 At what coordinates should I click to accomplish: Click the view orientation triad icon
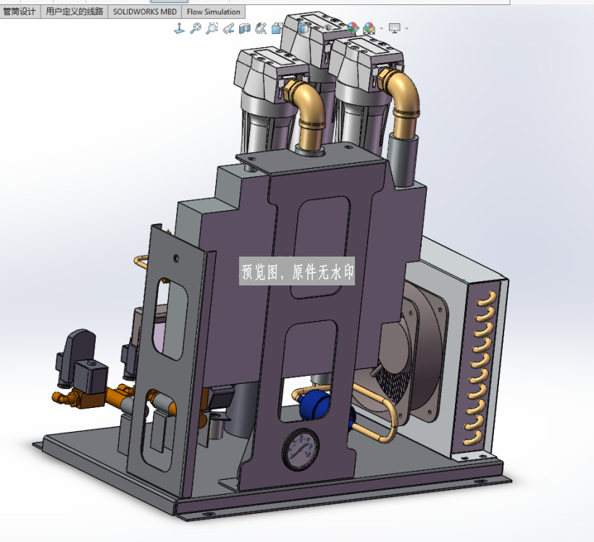(179, 28)
